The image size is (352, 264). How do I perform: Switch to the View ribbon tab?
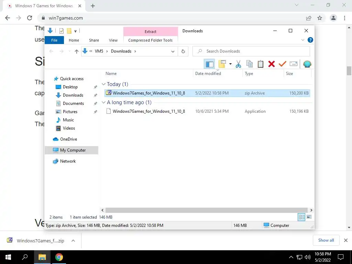click(113, 40)
